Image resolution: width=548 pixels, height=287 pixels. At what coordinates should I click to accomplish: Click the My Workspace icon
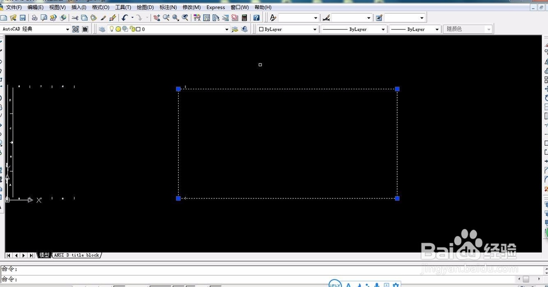coord(85,30)
